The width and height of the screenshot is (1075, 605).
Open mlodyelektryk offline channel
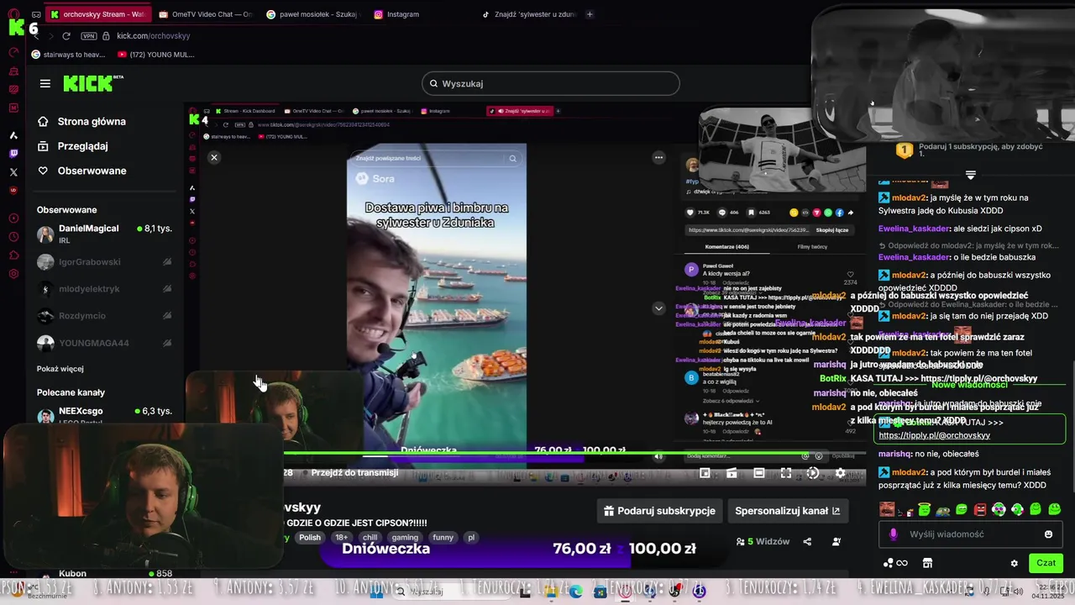coord(105,289)
